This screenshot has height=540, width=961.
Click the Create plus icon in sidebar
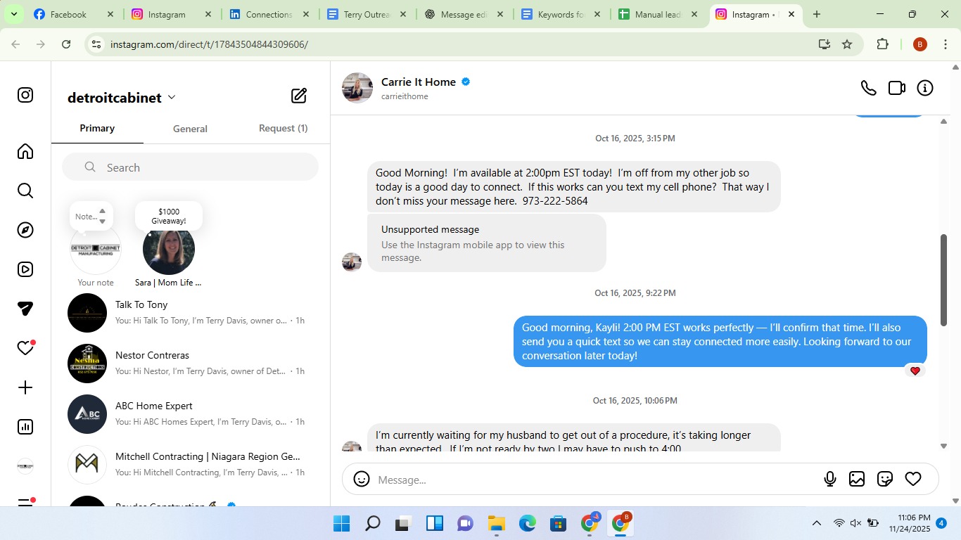(25, 387)
